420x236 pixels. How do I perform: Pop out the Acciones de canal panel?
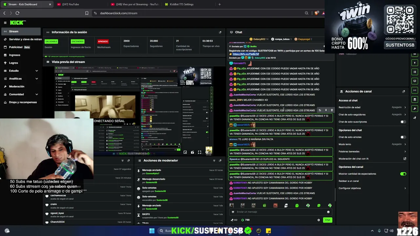pyautogui.click(x=404, y=91)
